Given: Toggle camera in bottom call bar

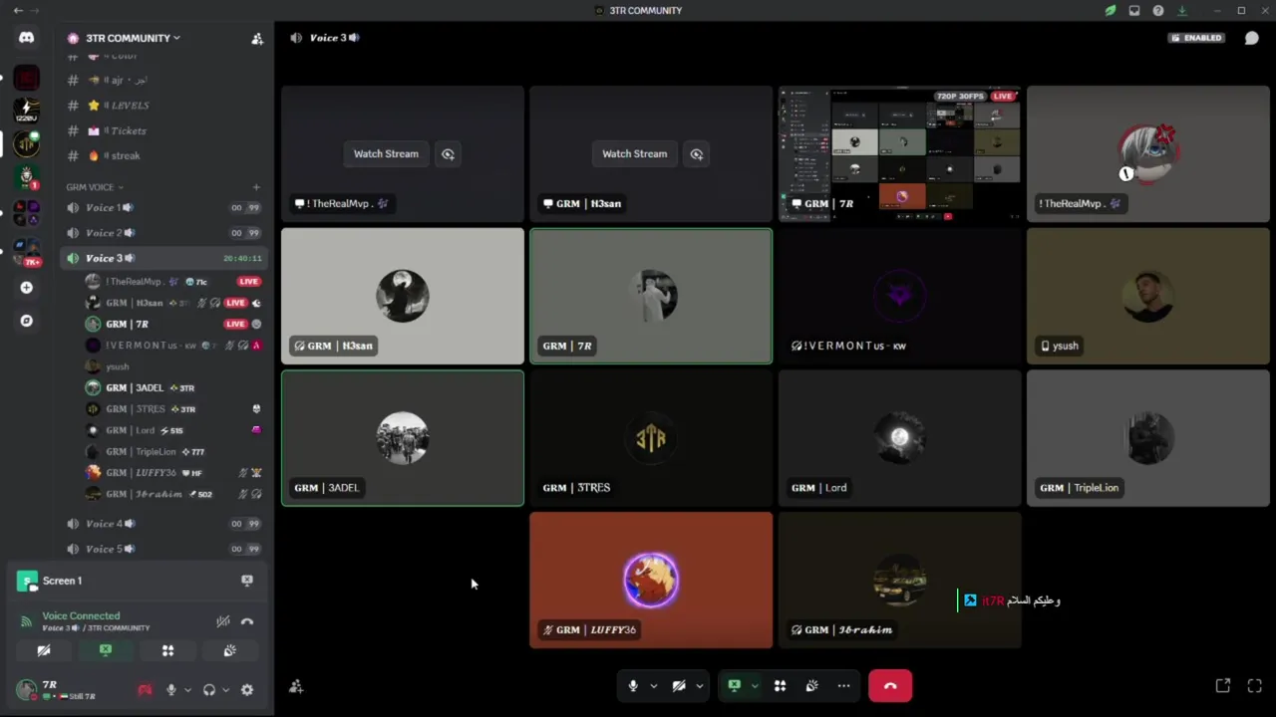Looking at the screenshot, I should (x=679, y=685).
